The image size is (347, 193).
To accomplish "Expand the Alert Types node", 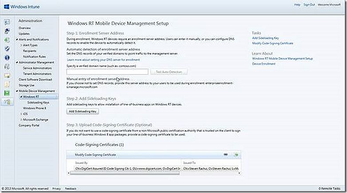I will 21,45.
